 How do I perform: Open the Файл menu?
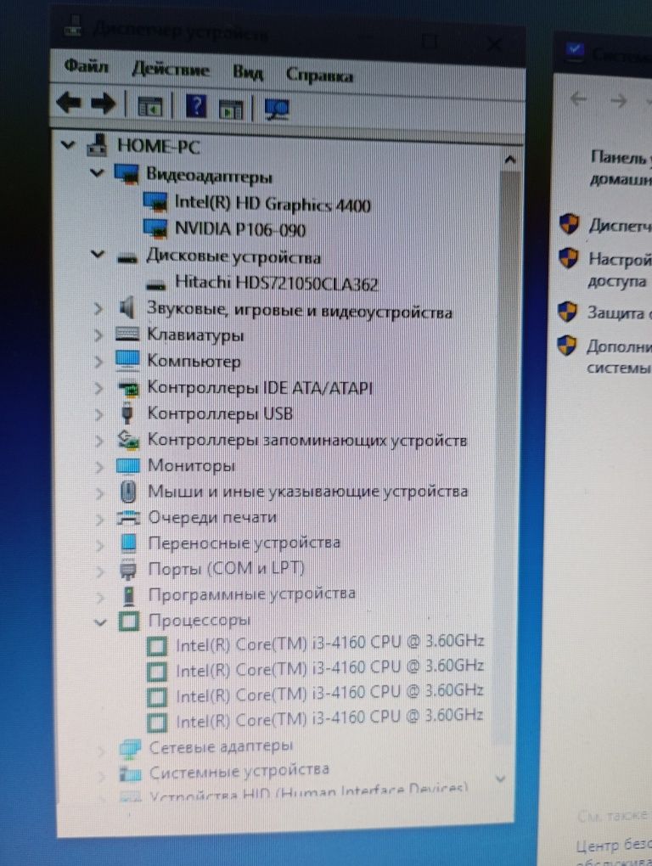(x=86, y=66)
